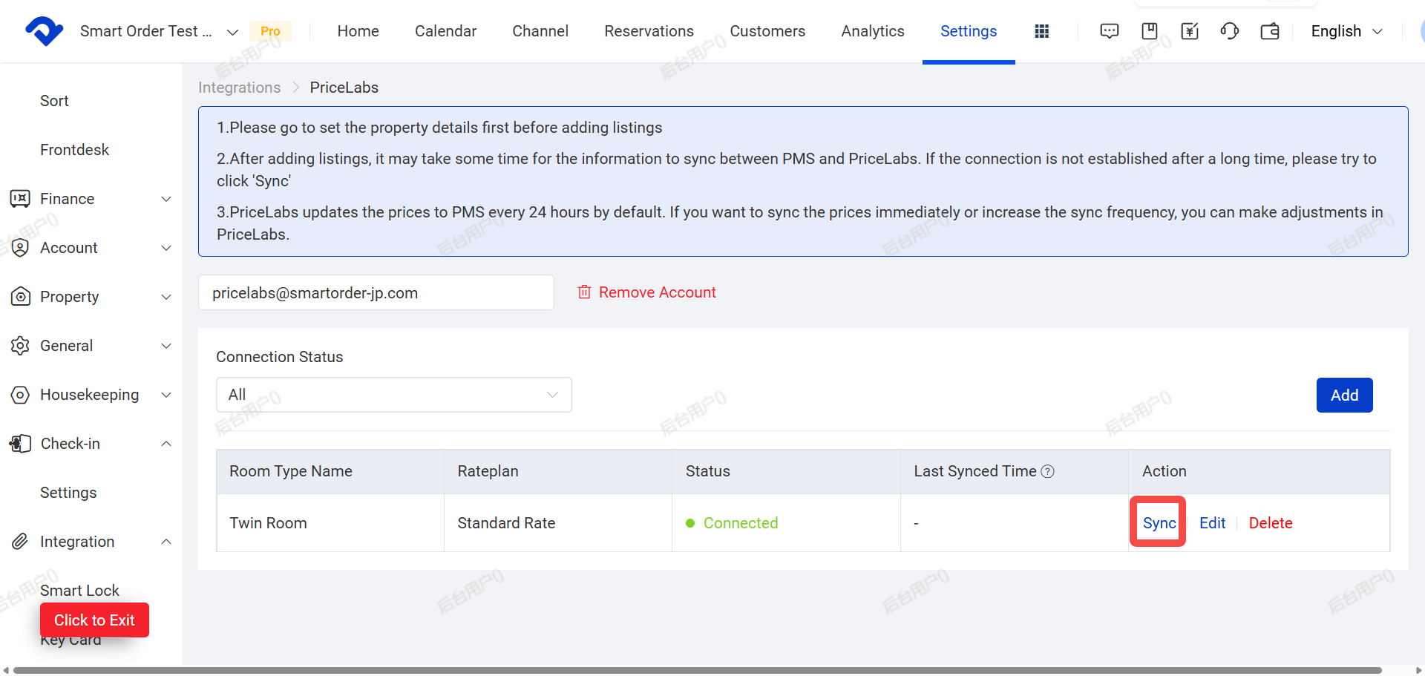Click the Check-in sidebar icon

pyautogui.click(x=20, y=444)
